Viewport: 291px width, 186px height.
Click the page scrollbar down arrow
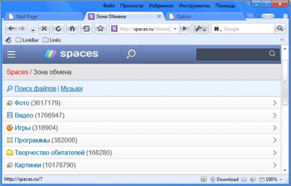pyautogui.click(x=285, y=171)
